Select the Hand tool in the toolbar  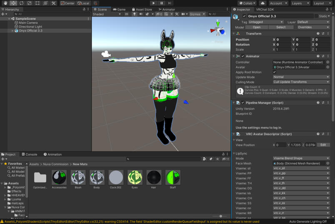tap(5, 3)
